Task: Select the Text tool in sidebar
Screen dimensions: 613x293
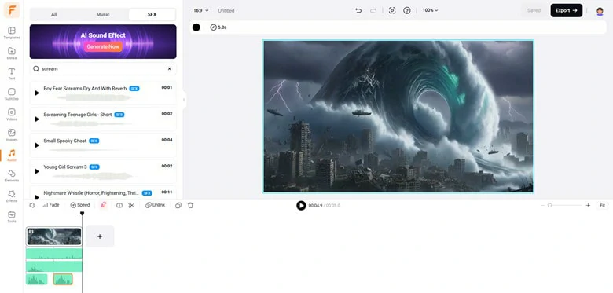Action: point(11,73)
